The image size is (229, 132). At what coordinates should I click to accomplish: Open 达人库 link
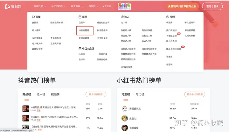pos(124,23)
